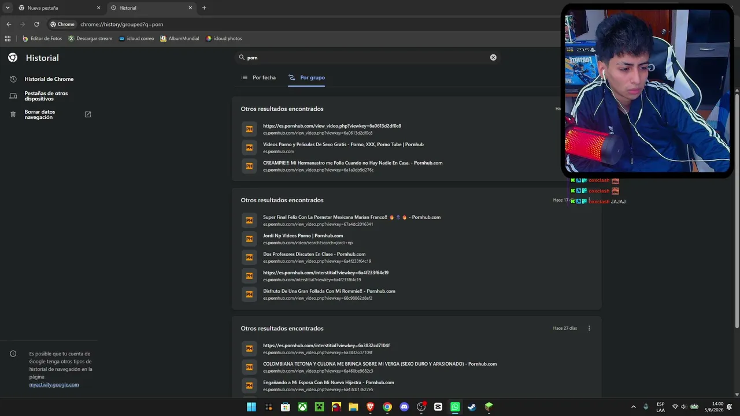The width and height of the screenshot is (740, 416).
Task: Click the favicon beside 'Dos Profesores Discuten En Clase'
Action: tap(249, 257)
